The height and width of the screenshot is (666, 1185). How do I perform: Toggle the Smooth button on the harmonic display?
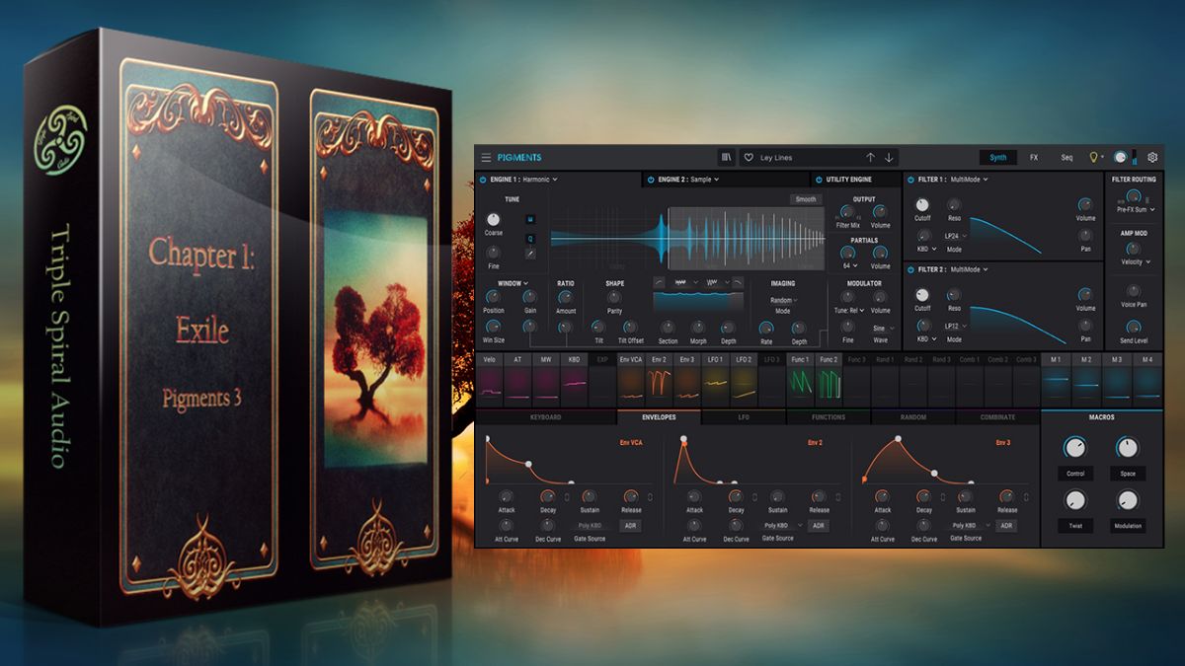tap(805, 198)
